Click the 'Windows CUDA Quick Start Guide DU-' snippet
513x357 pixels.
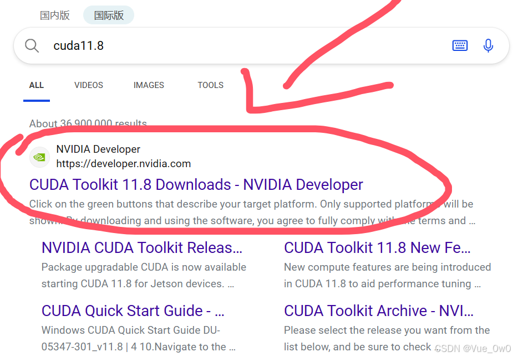[139, 338]
